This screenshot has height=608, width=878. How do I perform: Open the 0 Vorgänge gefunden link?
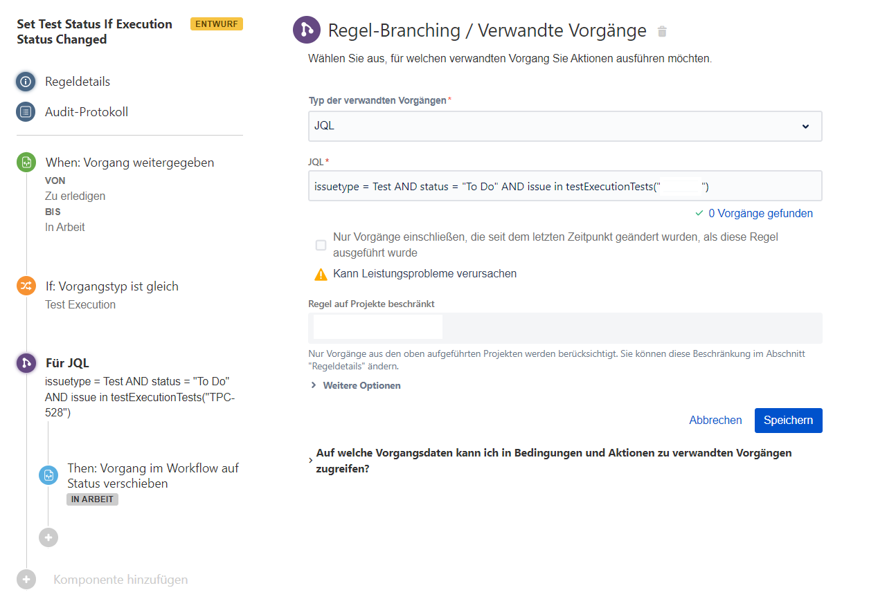point(760,214)
